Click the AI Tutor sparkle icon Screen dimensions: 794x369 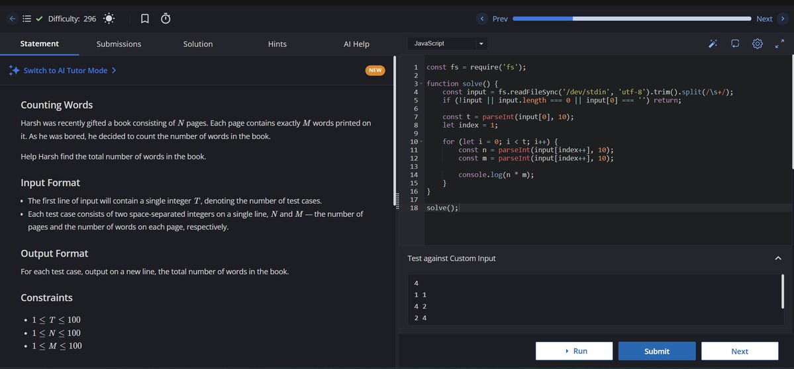14,70
